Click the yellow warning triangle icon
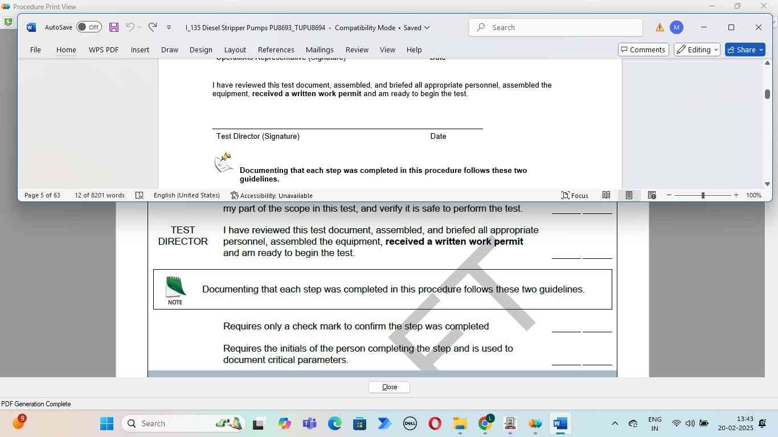Screen dimensions: 778x437 [x=660, y=27]
